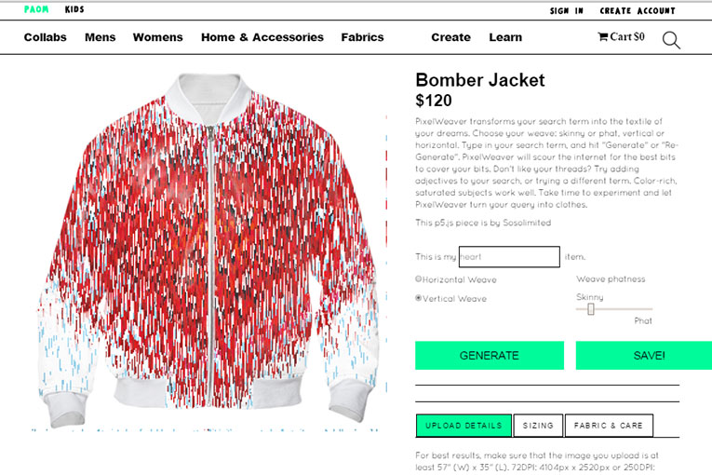
Task: Click the GENERATE button
Action: coord(490,356)
